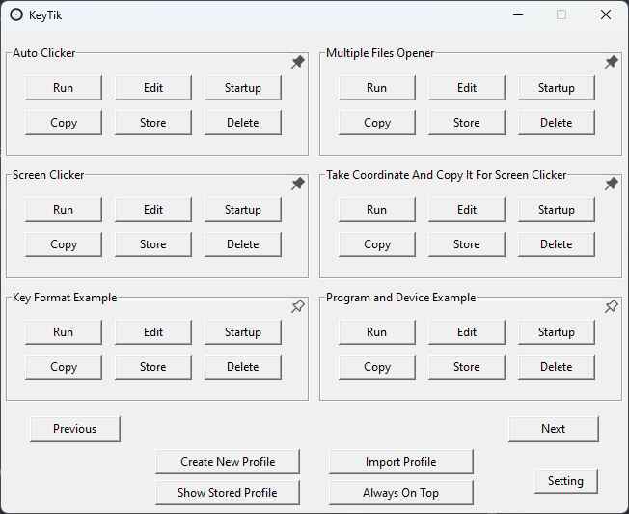
Task: Unpin the Auto Clicker profile pin icon
Action: [x=298, y=62]
